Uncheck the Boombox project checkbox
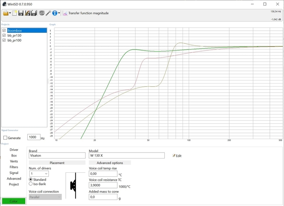The image size is (284, 206). tap(4, 30)
